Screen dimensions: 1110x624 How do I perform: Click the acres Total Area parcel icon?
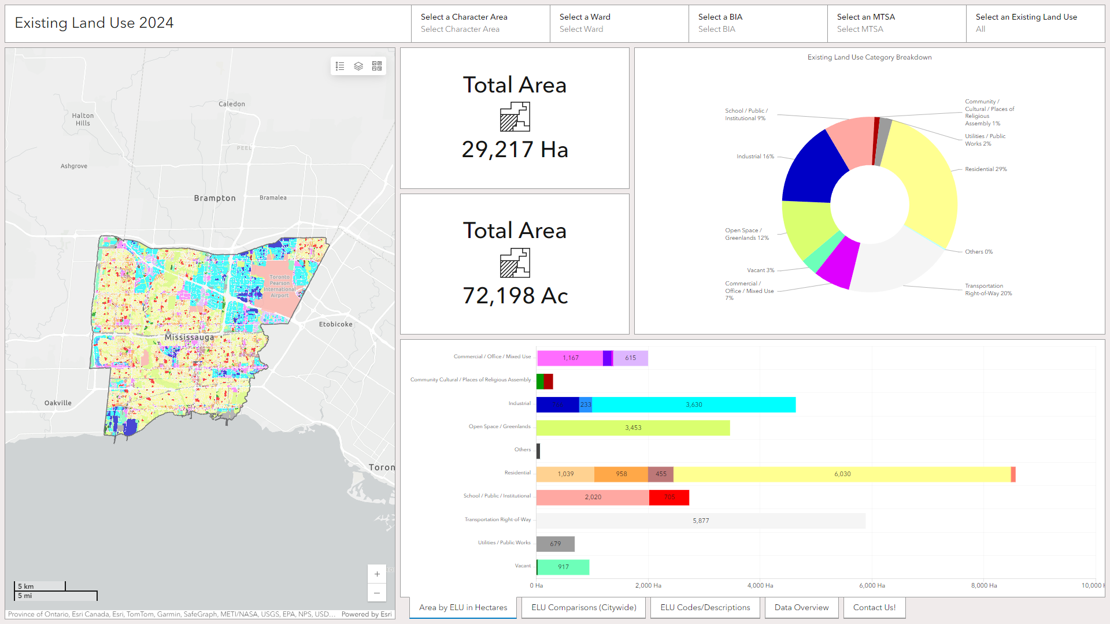pos(515,263)
